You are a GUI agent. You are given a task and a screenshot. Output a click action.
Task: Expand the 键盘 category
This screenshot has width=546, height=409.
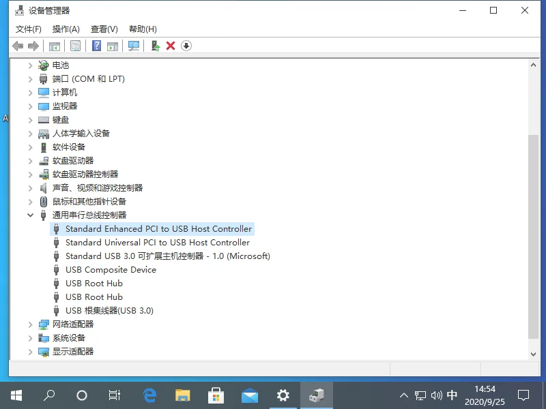[x=30, y=120]
